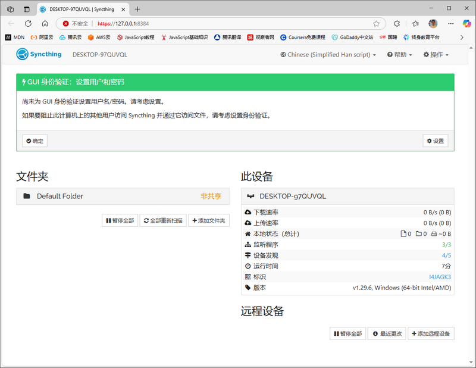Bookmark this page with the star icon
This screenshot has width=476, height=368.
point(376,24)
